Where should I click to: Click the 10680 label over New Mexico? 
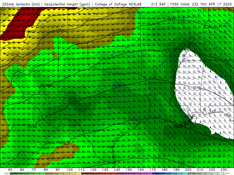coord(48,85)
